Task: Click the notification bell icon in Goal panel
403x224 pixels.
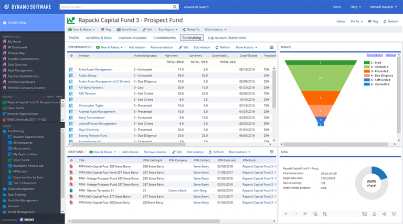Action: tap(375, 214)
